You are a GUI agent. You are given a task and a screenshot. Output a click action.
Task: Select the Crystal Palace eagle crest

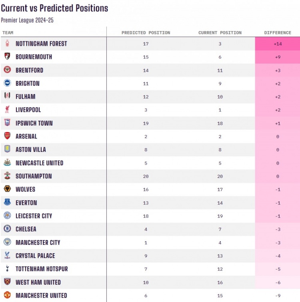[7, 256]
